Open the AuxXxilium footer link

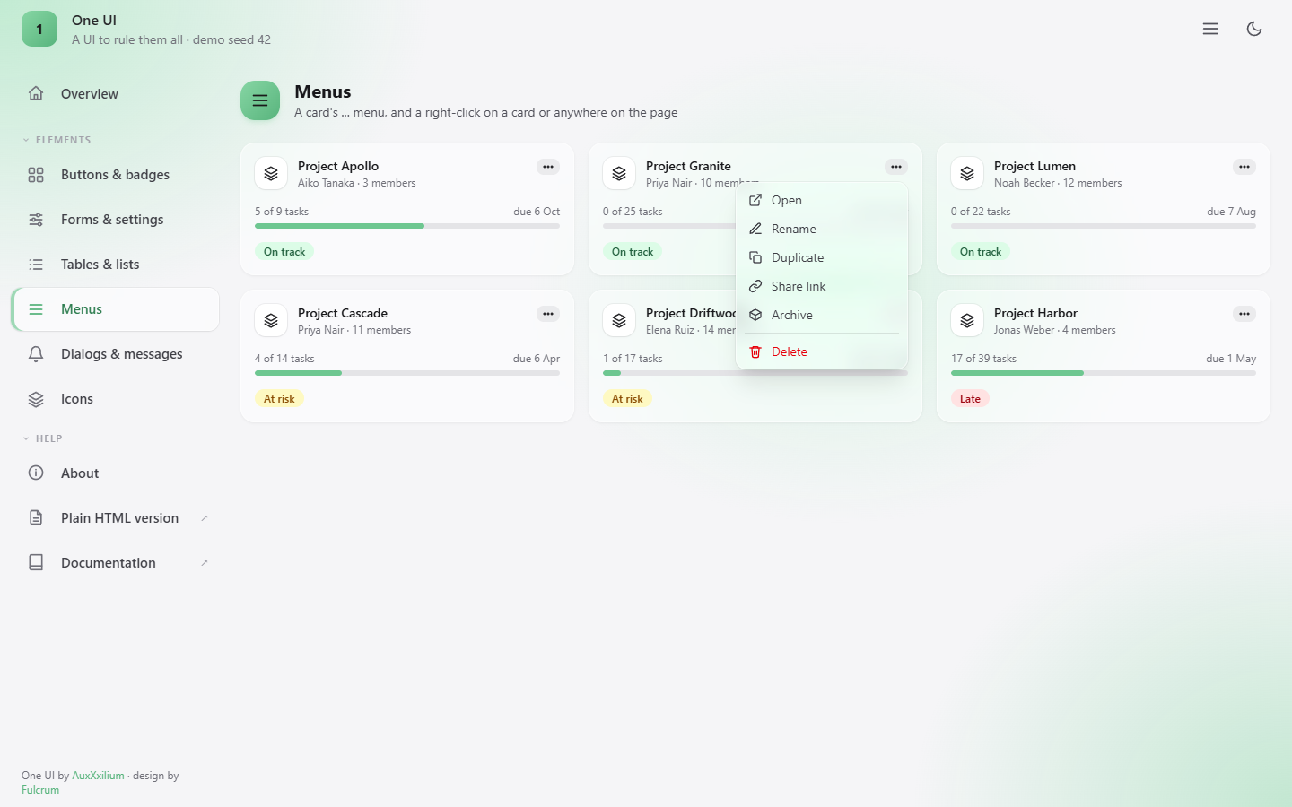click(98, 776)
